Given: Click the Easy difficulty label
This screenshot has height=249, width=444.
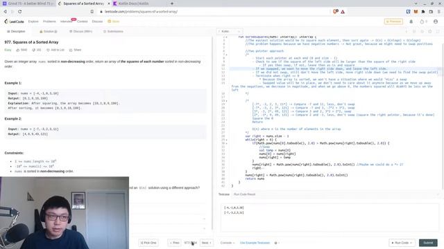Looking at the screenshot, I should click(x=8, y=50).
